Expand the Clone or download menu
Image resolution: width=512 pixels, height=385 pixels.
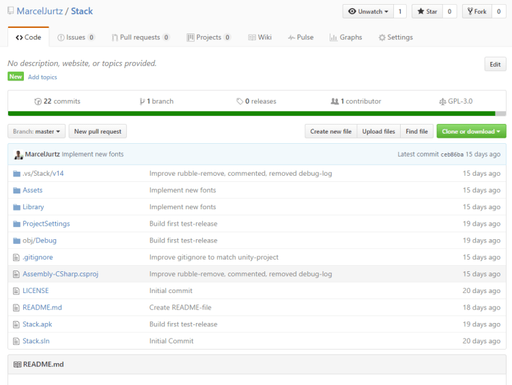471,132
